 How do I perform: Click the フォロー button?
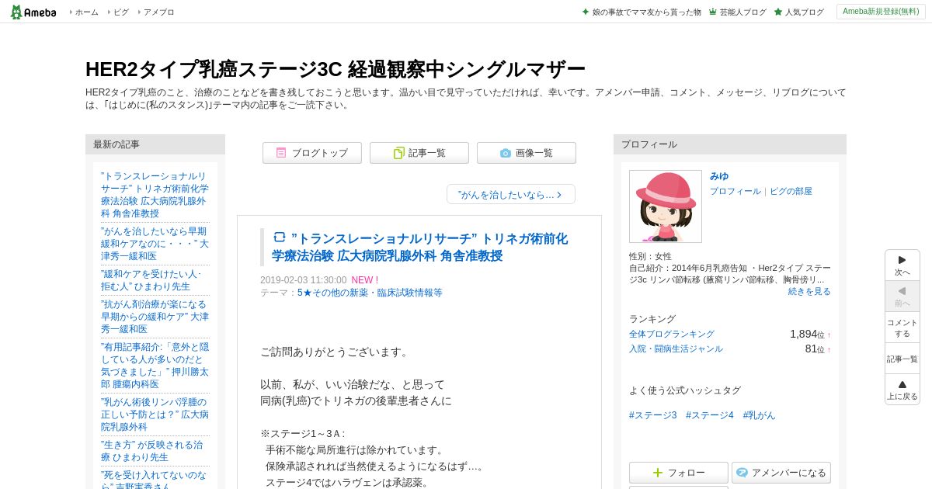pyautogui.click(x=679, y=472)
